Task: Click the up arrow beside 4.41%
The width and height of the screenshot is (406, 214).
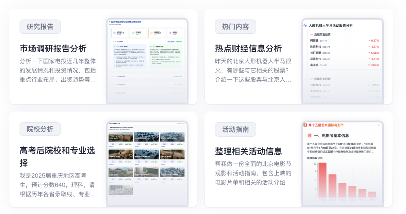Action: [369, 59]
